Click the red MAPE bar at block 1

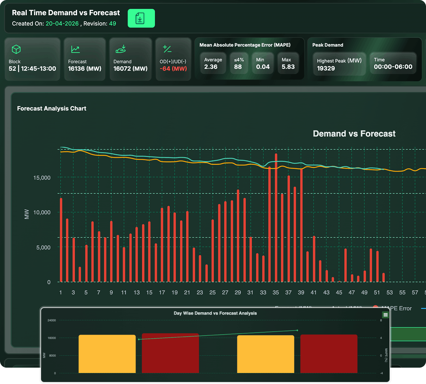(61, 240)
